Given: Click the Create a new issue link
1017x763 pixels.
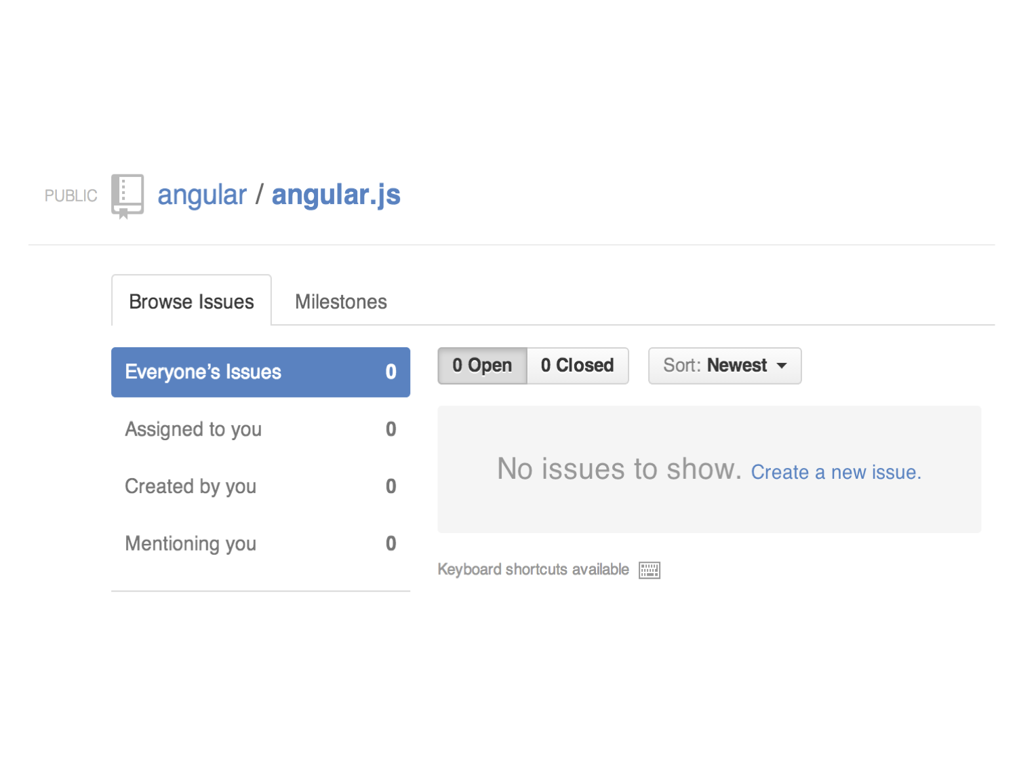Looking at the screenshot, I should (836, 472).
